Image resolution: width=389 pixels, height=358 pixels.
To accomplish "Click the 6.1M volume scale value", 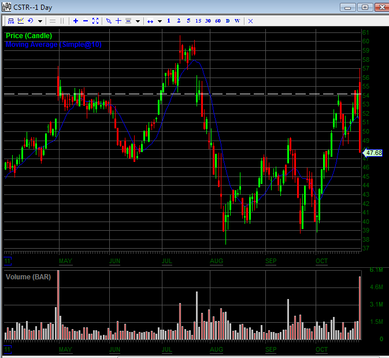I will (376, 270).
